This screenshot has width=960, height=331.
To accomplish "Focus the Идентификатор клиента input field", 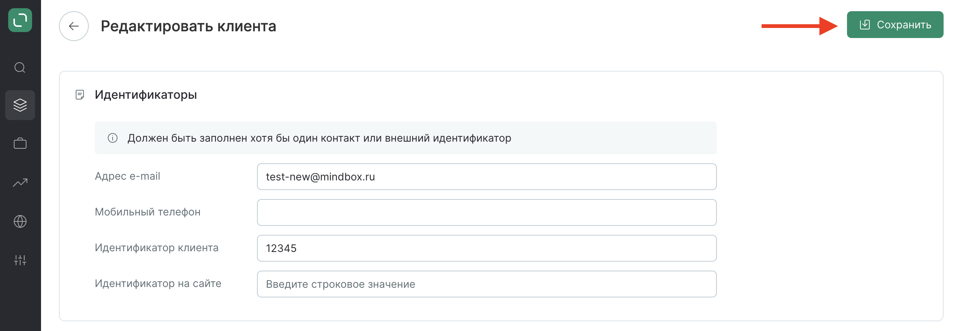I will point(487,248).
